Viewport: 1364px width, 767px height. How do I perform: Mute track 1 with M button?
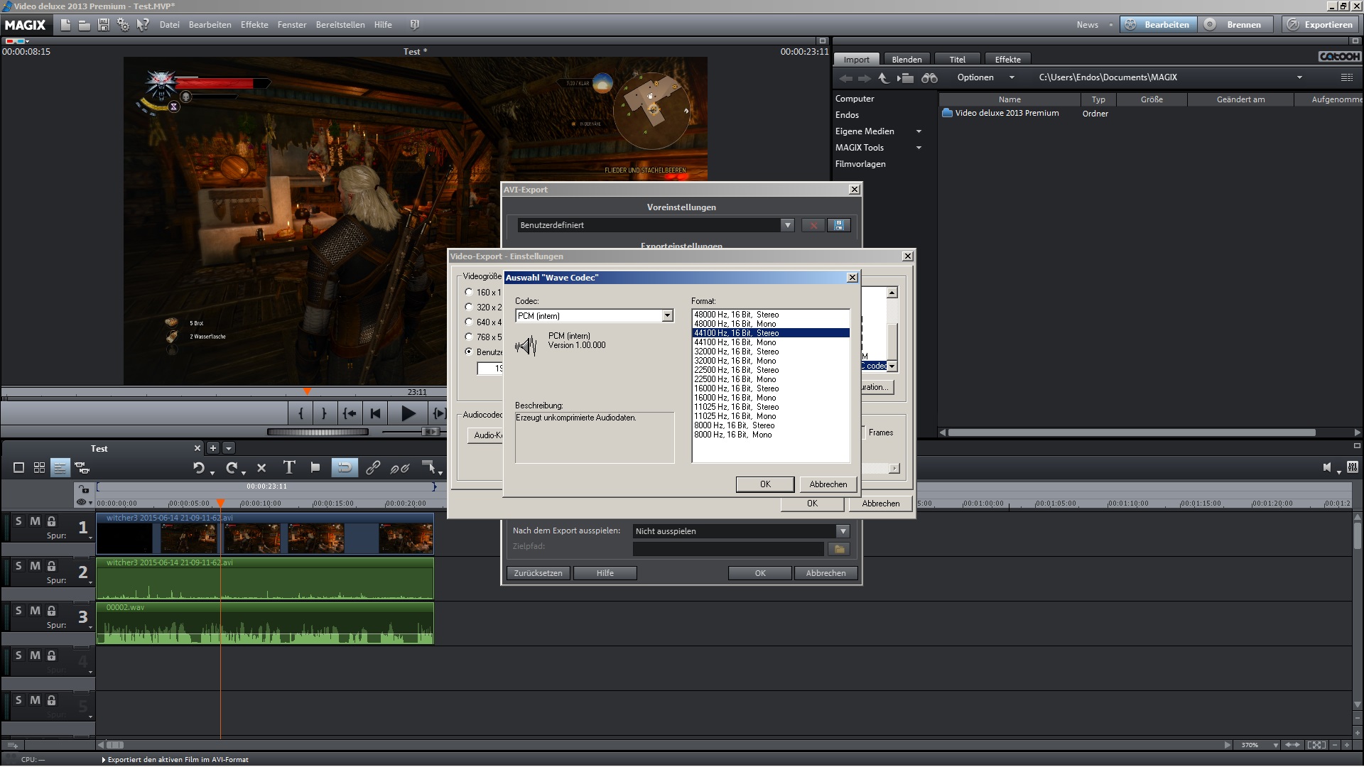click(x=35, y=521)
